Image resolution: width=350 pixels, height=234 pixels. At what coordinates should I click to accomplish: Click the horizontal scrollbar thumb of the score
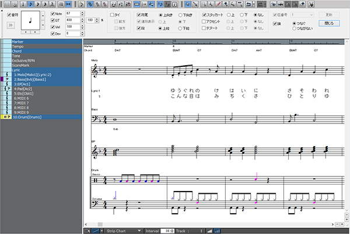(100, 224)
